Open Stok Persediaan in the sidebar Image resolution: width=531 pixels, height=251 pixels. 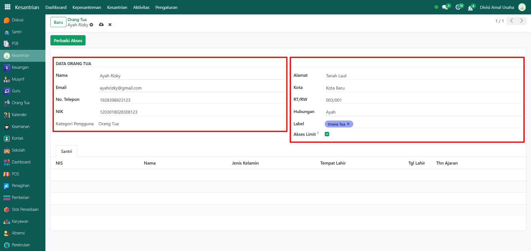pos(25,209)
